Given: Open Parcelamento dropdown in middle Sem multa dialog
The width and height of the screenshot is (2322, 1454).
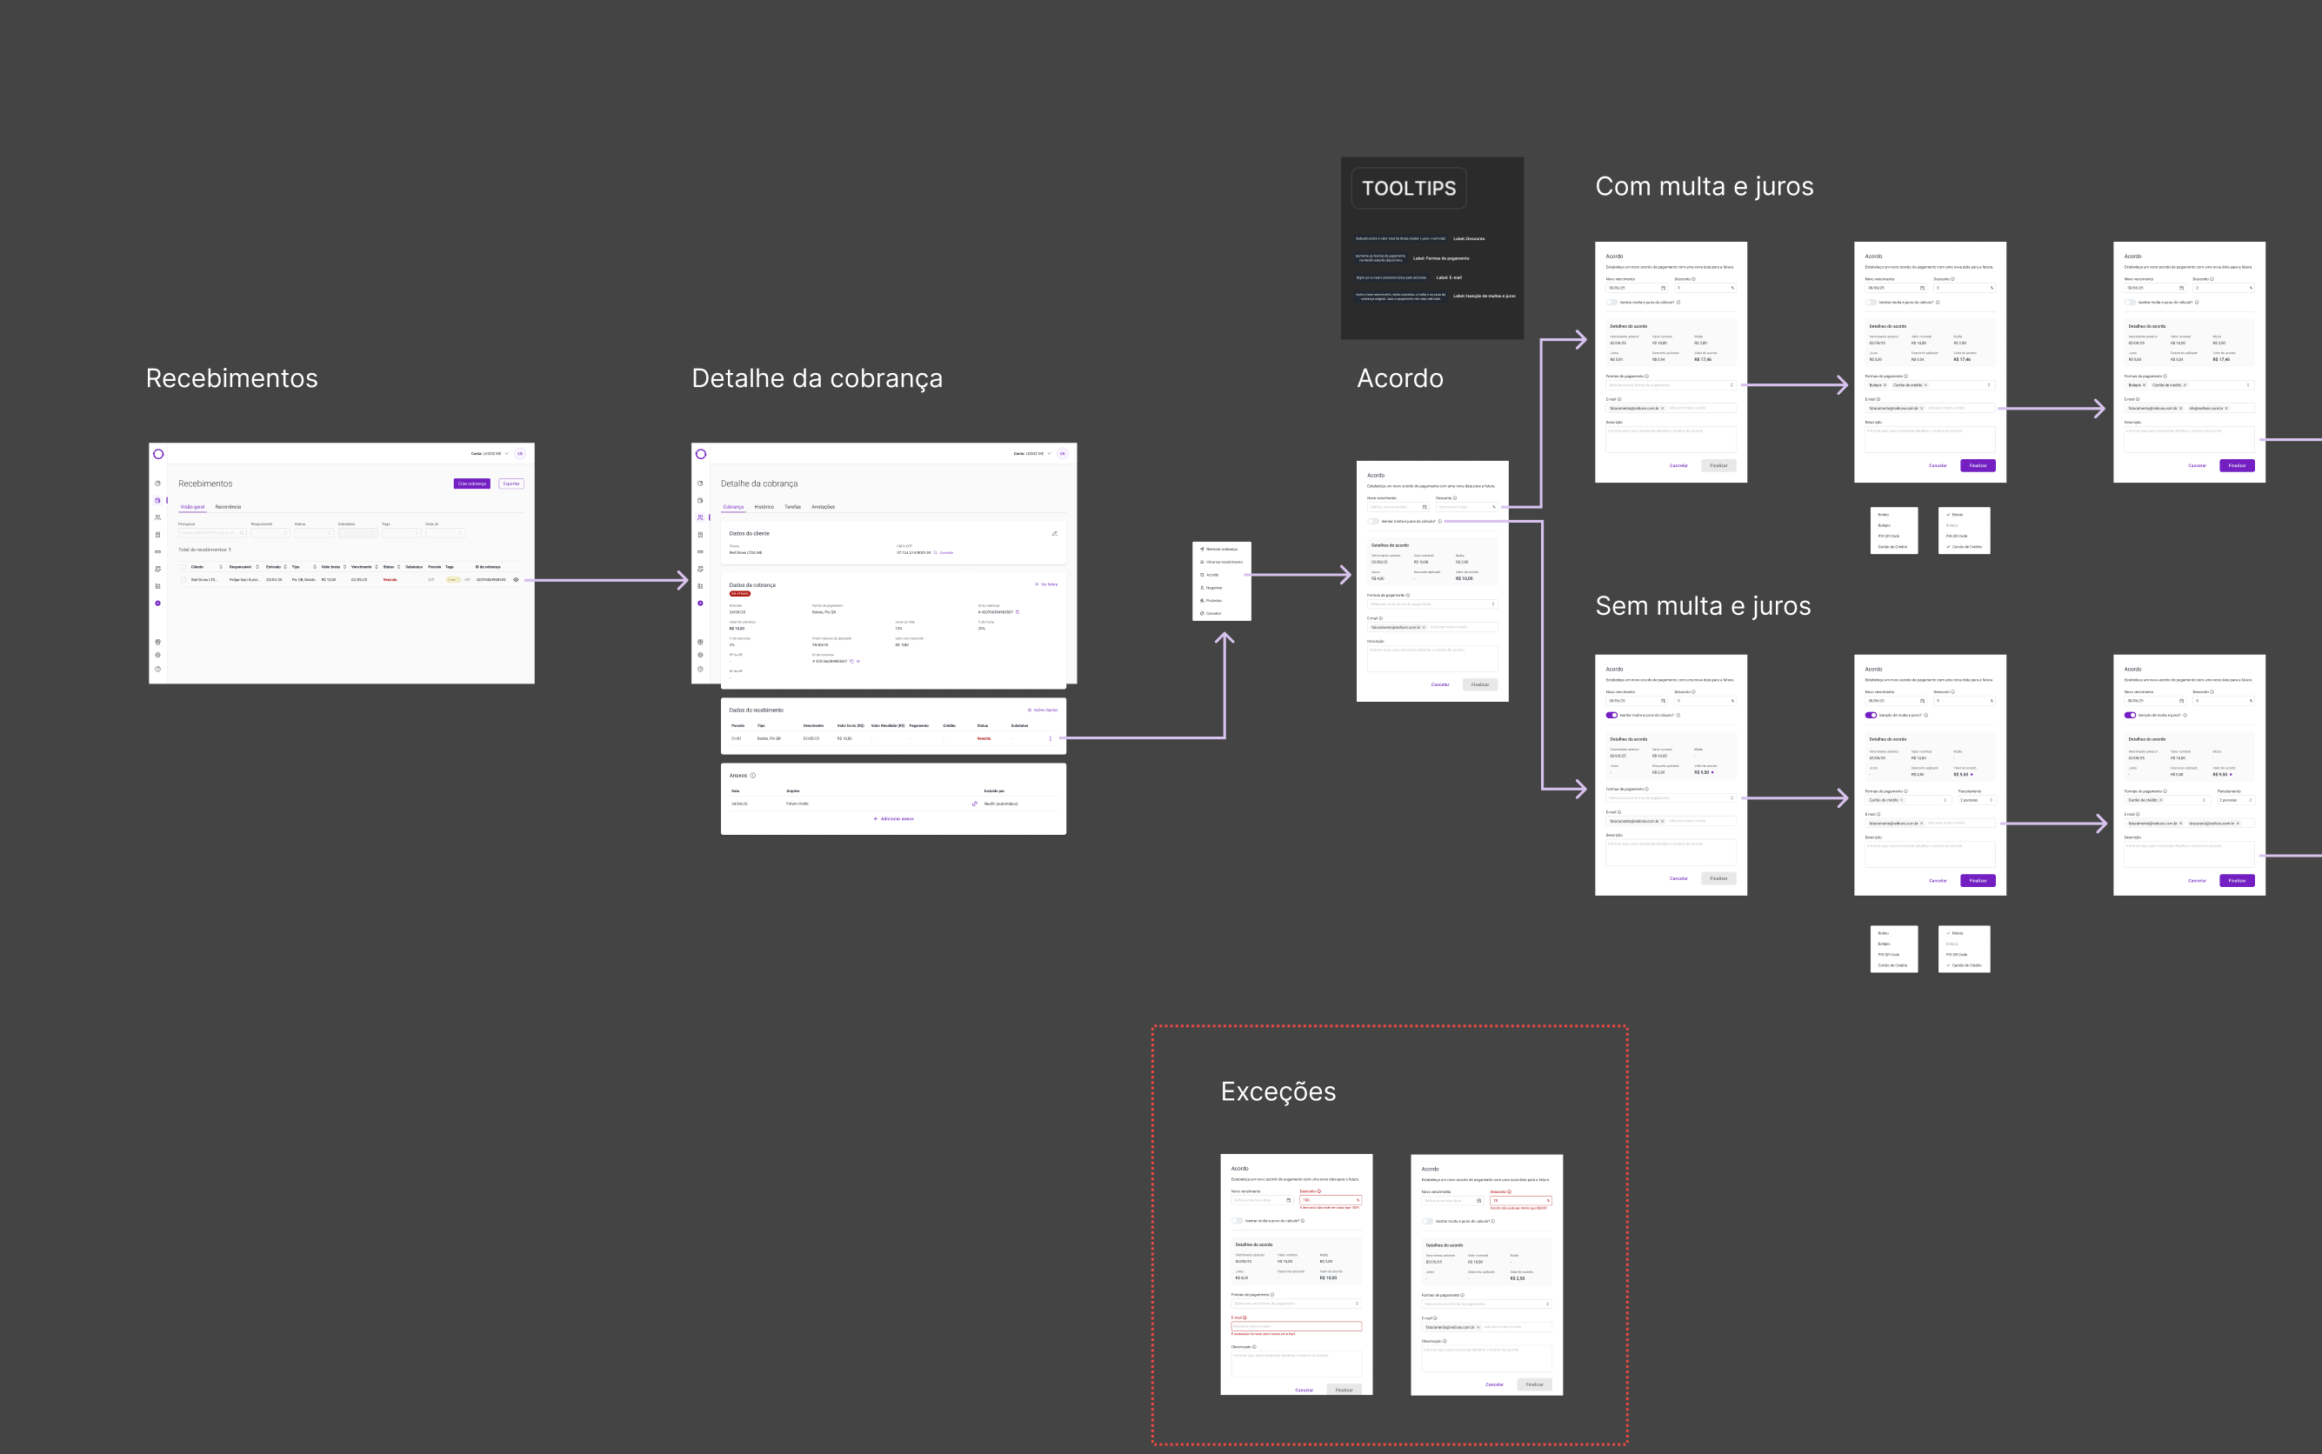Looking at the screenshot, I should click(1977, 800).
